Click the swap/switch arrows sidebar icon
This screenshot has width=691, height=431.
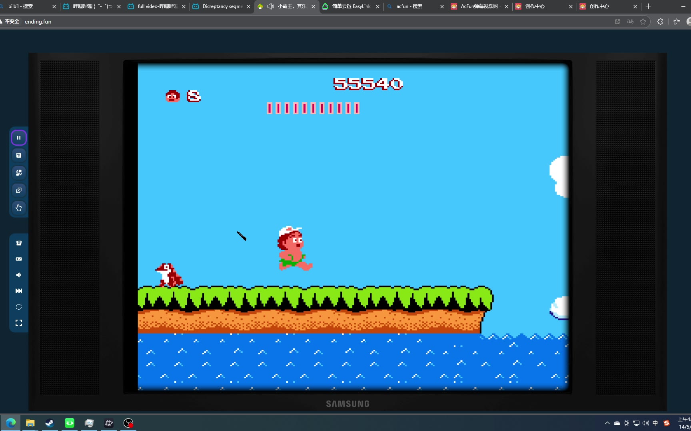click(x=19, y=173)
